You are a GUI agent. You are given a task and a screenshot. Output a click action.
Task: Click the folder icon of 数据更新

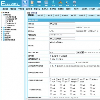(x=4, y=28)
